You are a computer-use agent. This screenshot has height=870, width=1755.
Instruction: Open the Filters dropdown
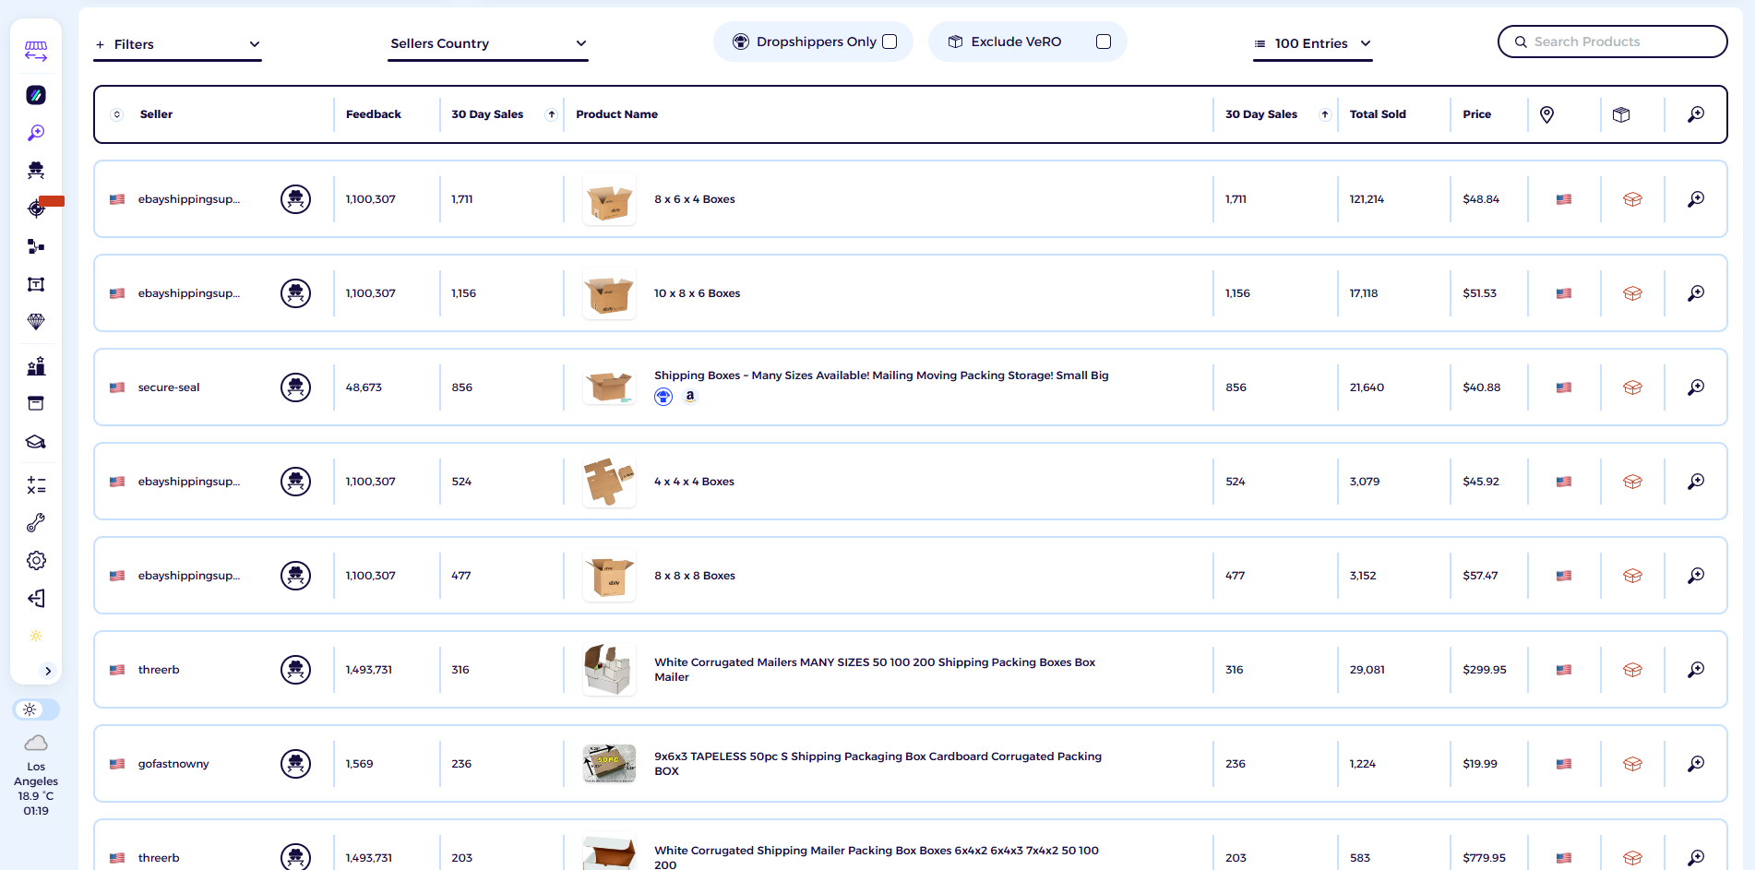point(177,44)
